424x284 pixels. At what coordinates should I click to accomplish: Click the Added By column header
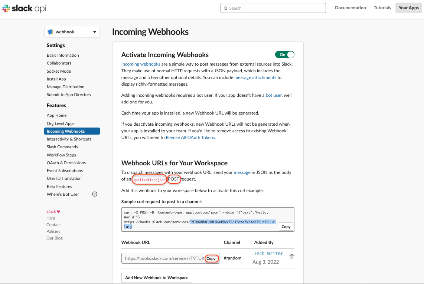click(264, 242)
